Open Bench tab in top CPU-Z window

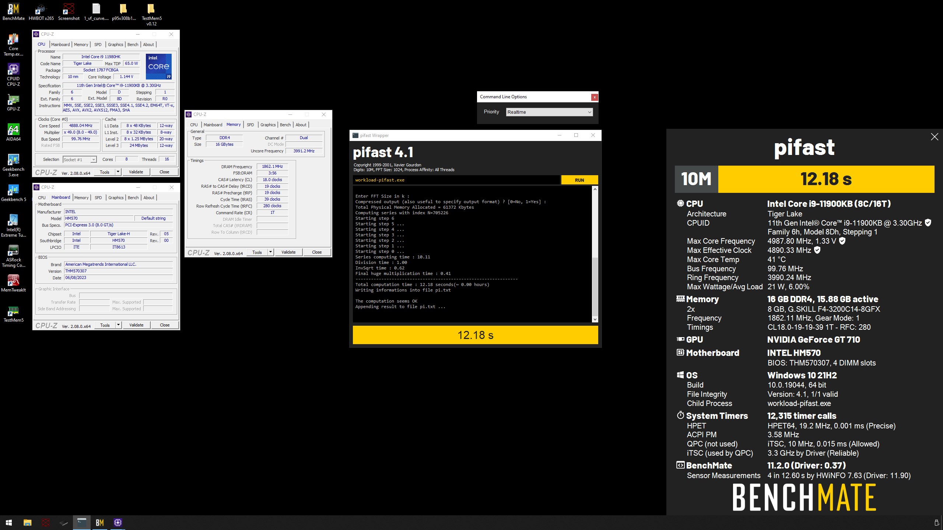click(133, 45)
